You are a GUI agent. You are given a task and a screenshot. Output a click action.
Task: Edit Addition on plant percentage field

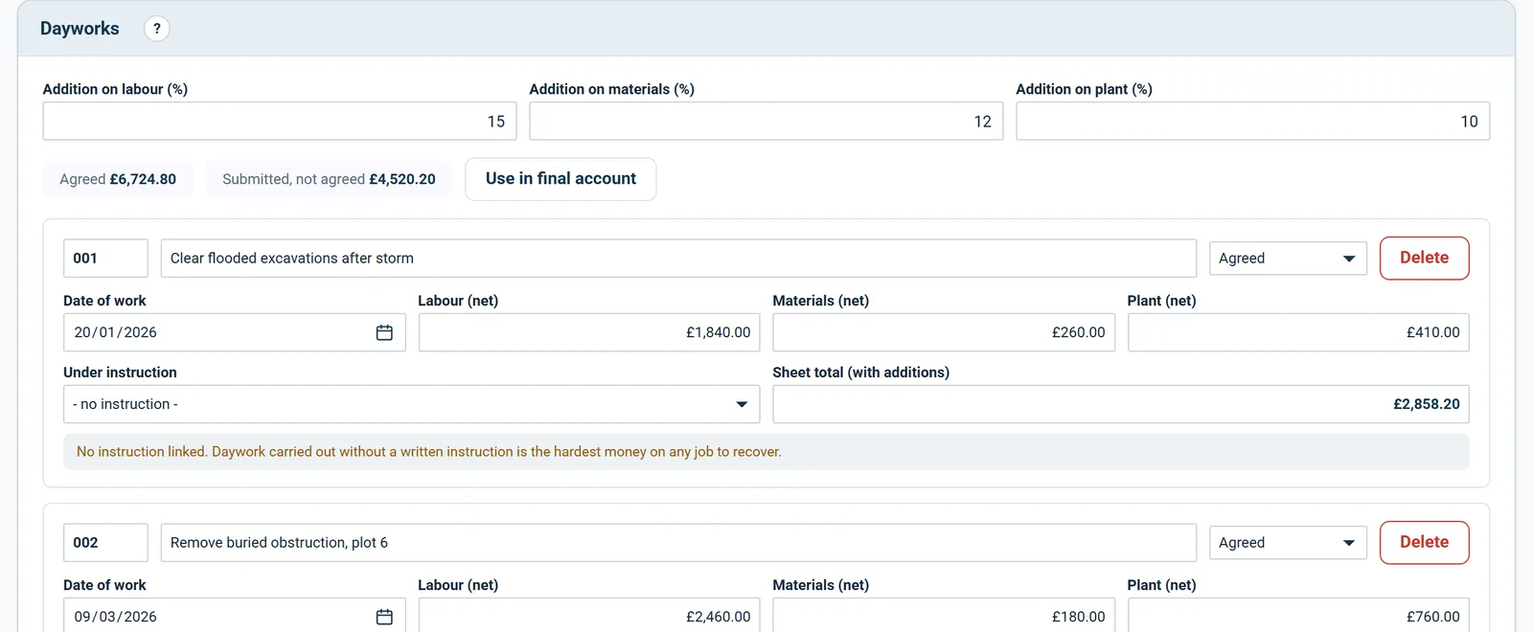pos(1253,122)
